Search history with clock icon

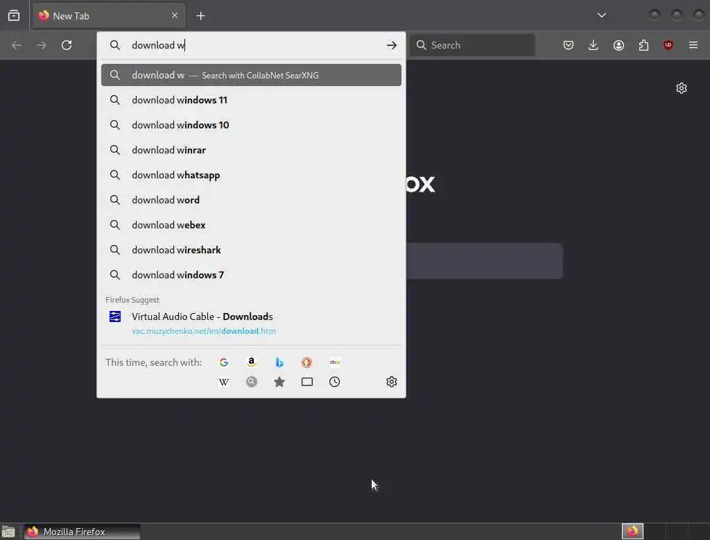click(335, 382)
